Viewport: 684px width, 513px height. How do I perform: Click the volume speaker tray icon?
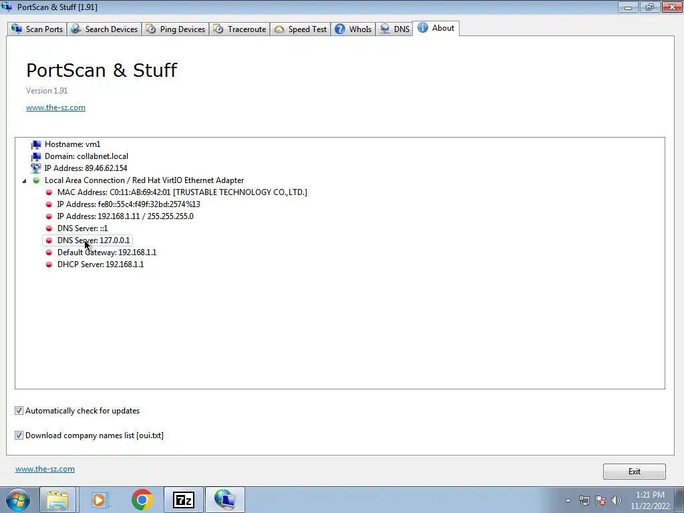[x=617, y=500]
